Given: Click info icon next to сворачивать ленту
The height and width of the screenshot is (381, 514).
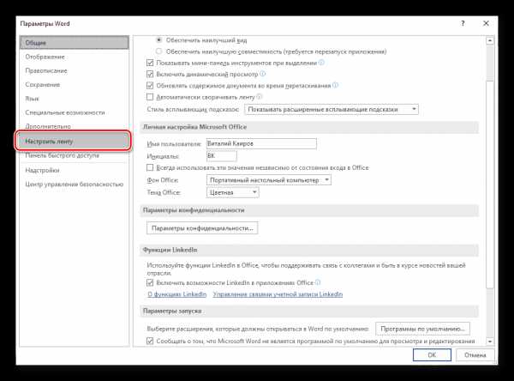Looking at the screenshot, I should (260, 97).
